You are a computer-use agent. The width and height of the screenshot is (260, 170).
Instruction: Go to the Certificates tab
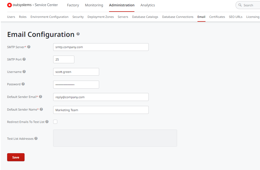pos(217,17)
